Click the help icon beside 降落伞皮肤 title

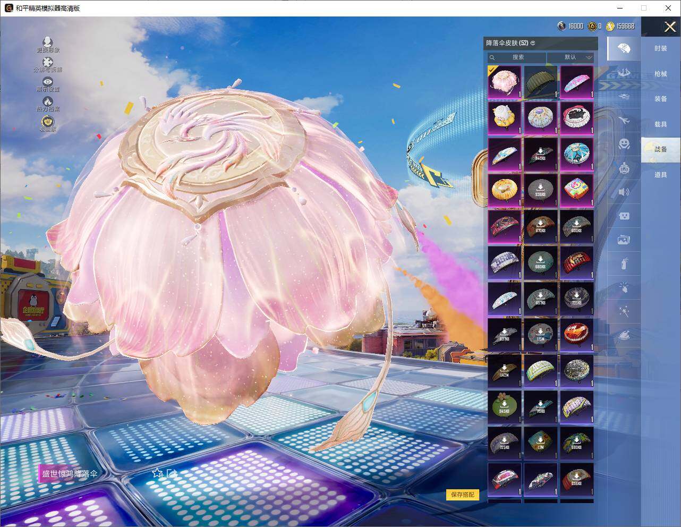tap(533, 43)
